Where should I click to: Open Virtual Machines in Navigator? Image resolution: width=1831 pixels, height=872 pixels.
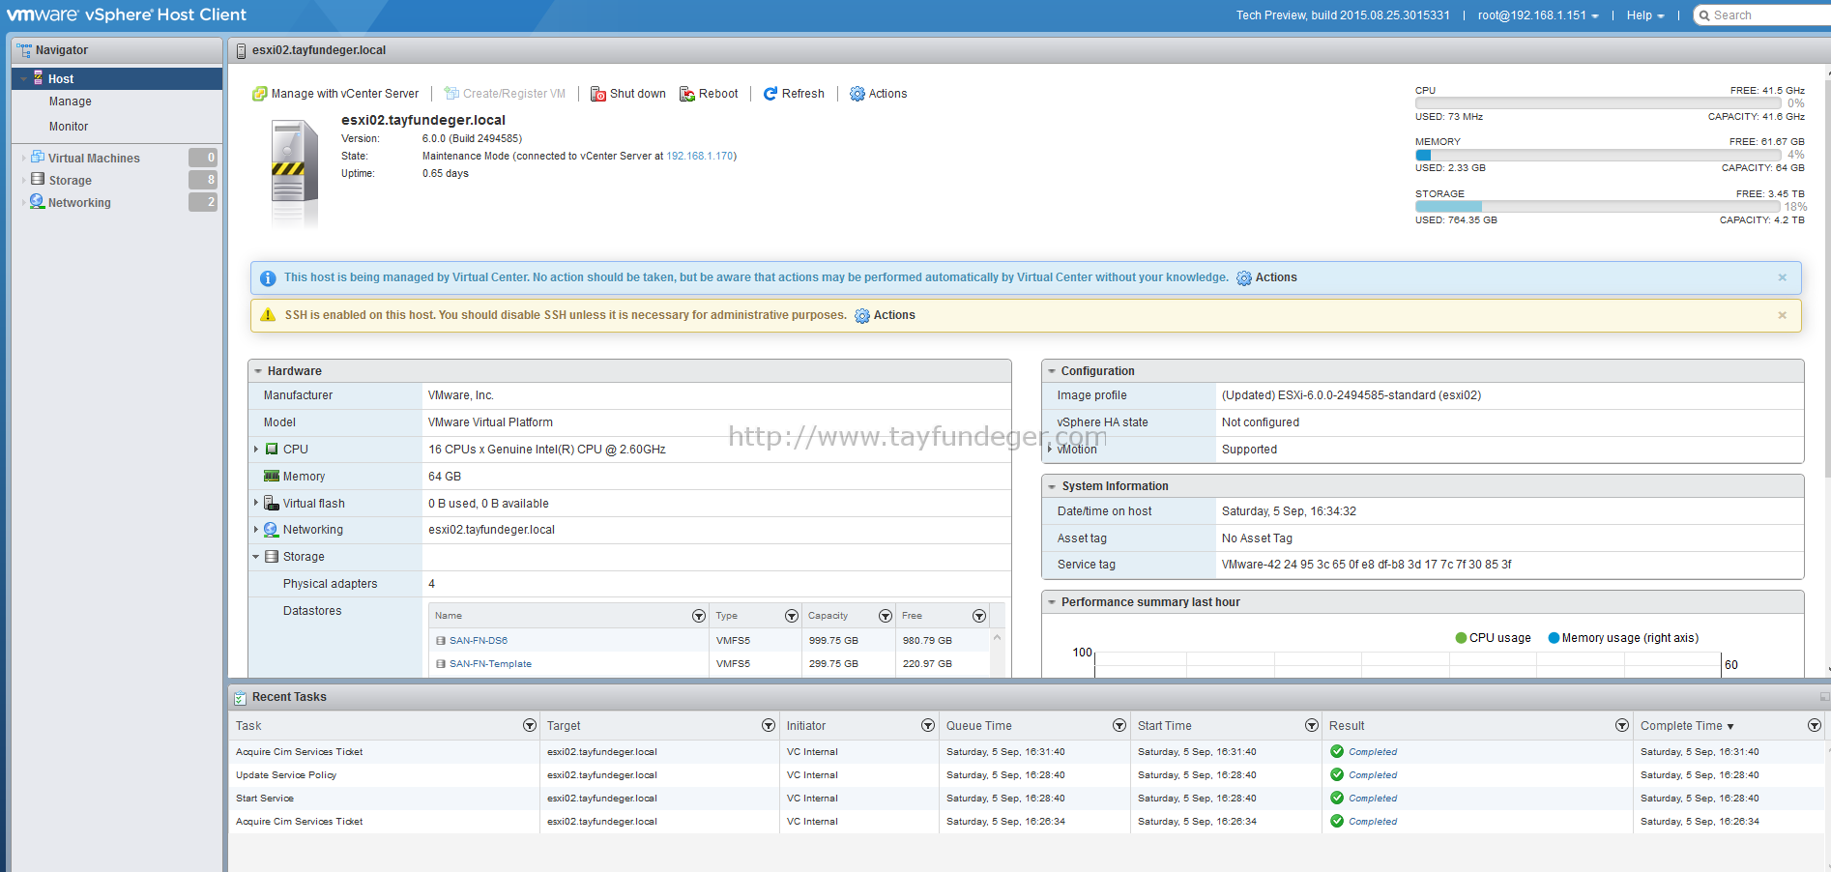click(94, 158)
